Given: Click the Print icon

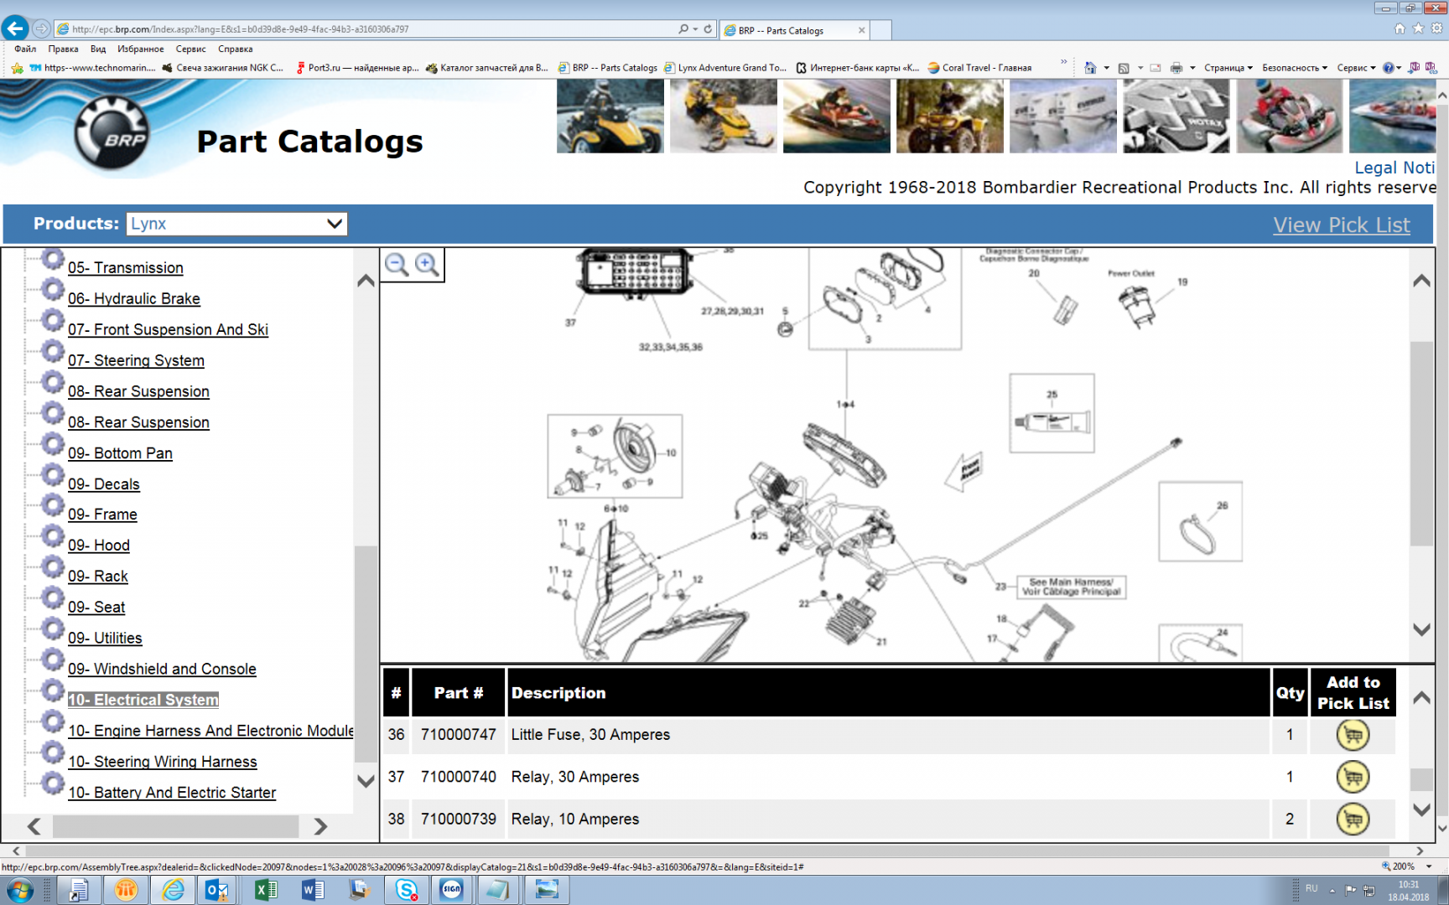Looking at the screenshot, I should [1176, 68].
